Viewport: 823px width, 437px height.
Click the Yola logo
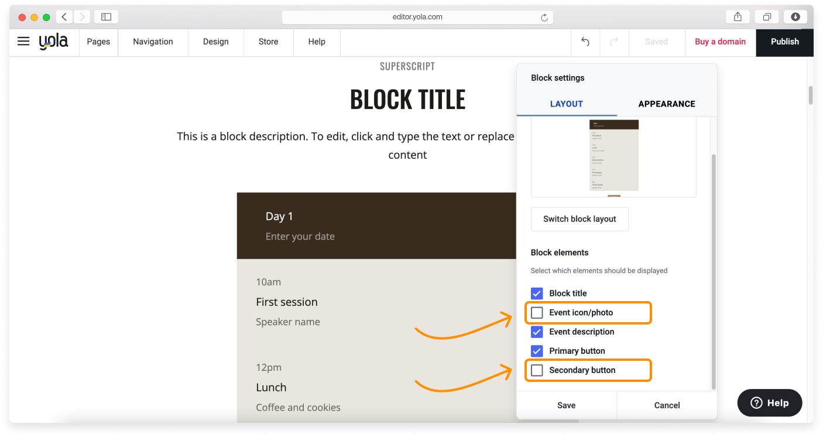pos(53,42)
